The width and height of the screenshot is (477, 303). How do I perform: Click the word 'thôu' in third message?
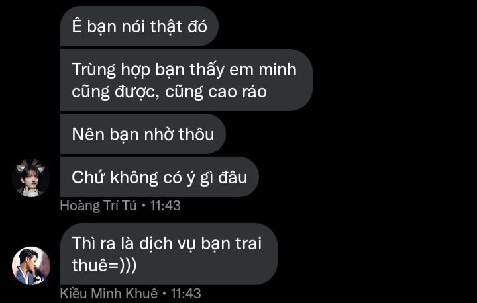pyautogui.click(x=196, y=134)
